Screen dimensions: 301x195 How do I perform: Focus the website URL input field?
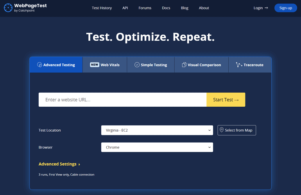[122, 100]
